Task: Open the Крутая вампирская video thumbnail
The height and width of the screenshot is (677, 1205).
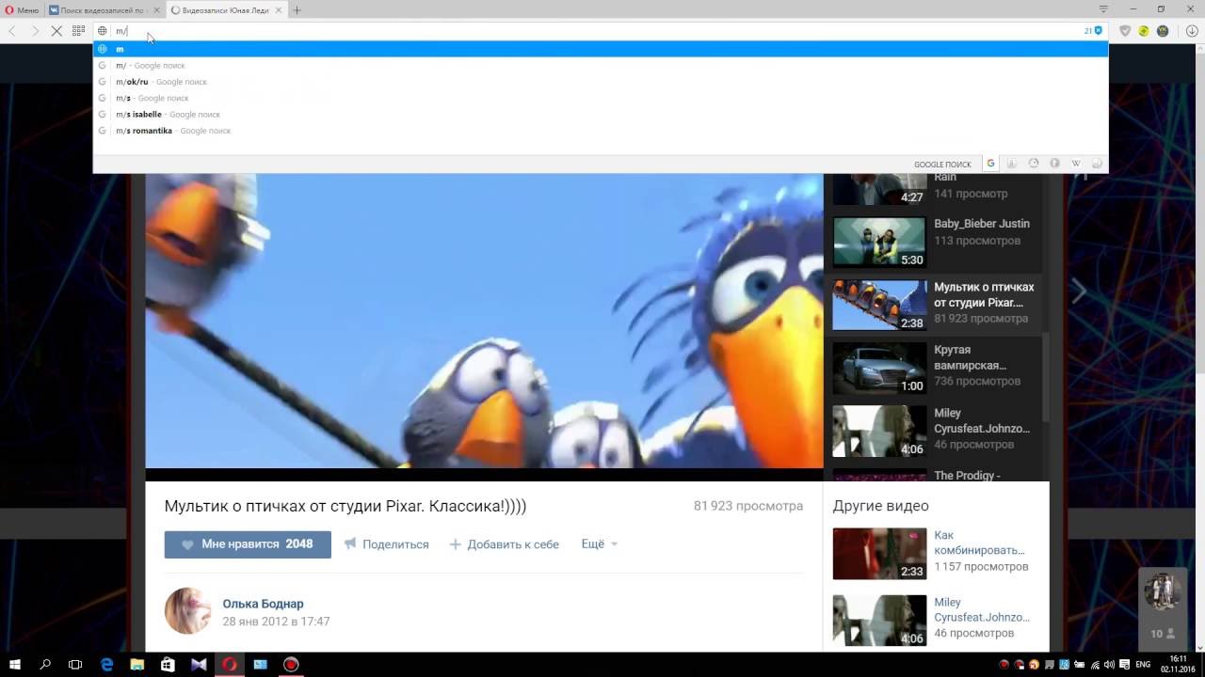Action: point(879,368)
